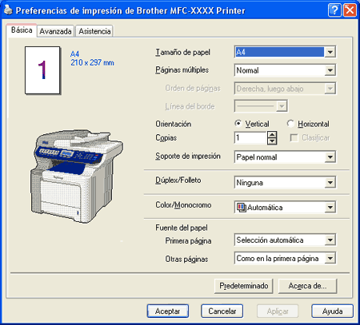Click the printer icon in the title bar
Image resolution: width=360 pixels, height=325 pixels.
(x=8, y=10)
